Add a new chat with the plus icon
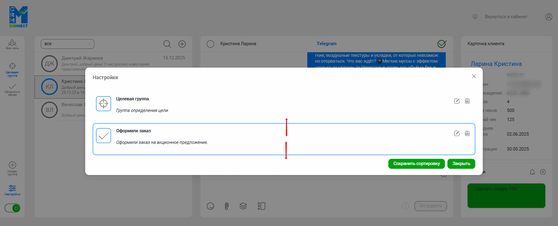 pyautogui.click(x=182, y=44)
